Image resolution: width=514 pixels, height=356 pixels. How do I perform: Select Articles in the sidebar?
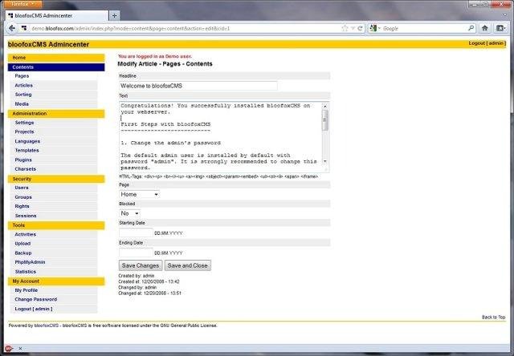pos(24,85)
